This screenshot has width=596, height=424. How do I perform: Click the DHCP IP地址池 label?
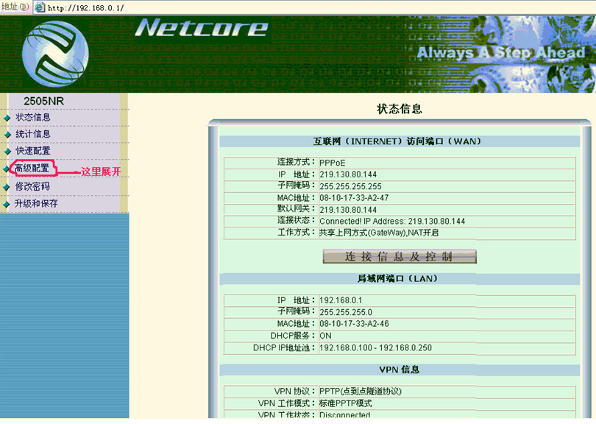pyautogui.click(x=284, y=348)
